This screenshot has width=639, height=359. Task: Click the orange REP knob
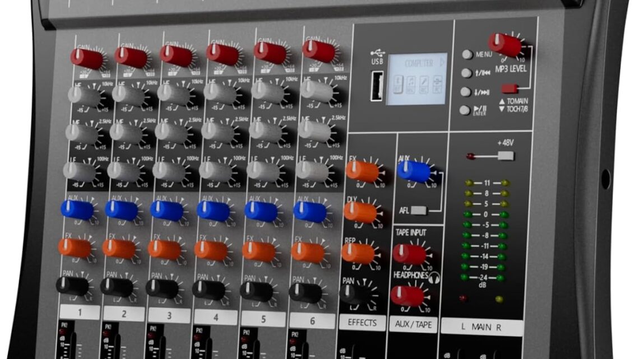click(x=358, y=253)
